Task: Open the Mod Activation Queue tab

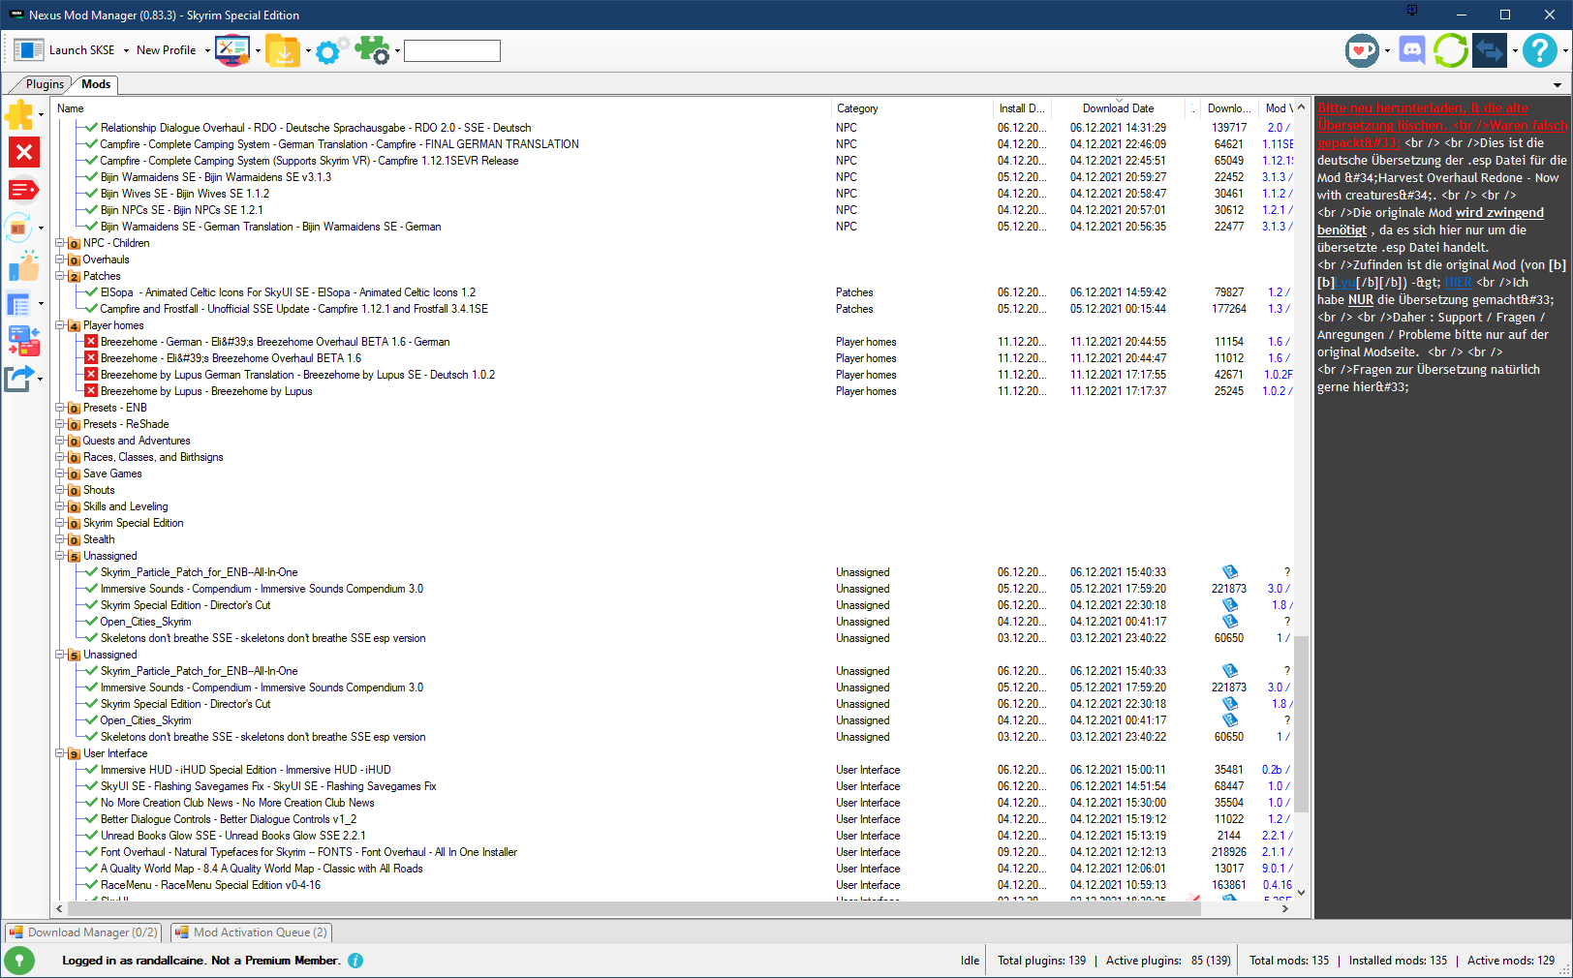Action: tap(252, 932)
